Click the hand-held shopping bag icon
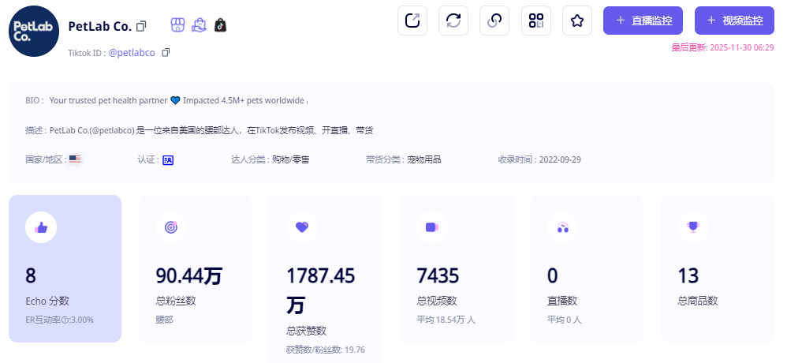The width and height of the screenshot is (787, 363). click(200, 25)
